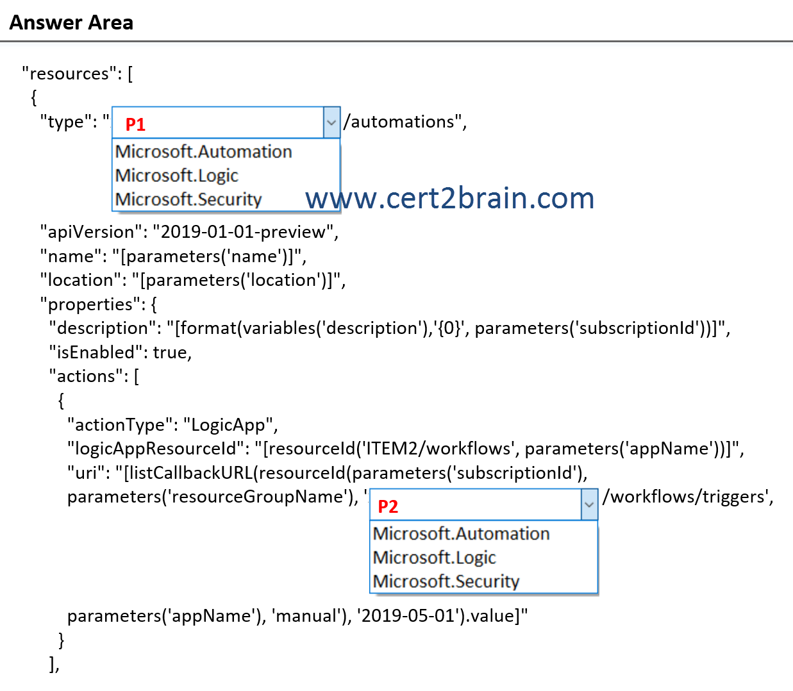Open the P2 dropdown arrow
This screenshot has width=793, height=691.
coord(589,504)
